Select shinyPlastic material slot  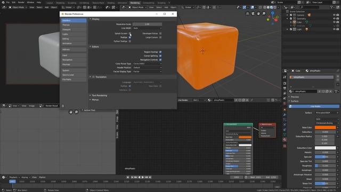pos(311,77)
